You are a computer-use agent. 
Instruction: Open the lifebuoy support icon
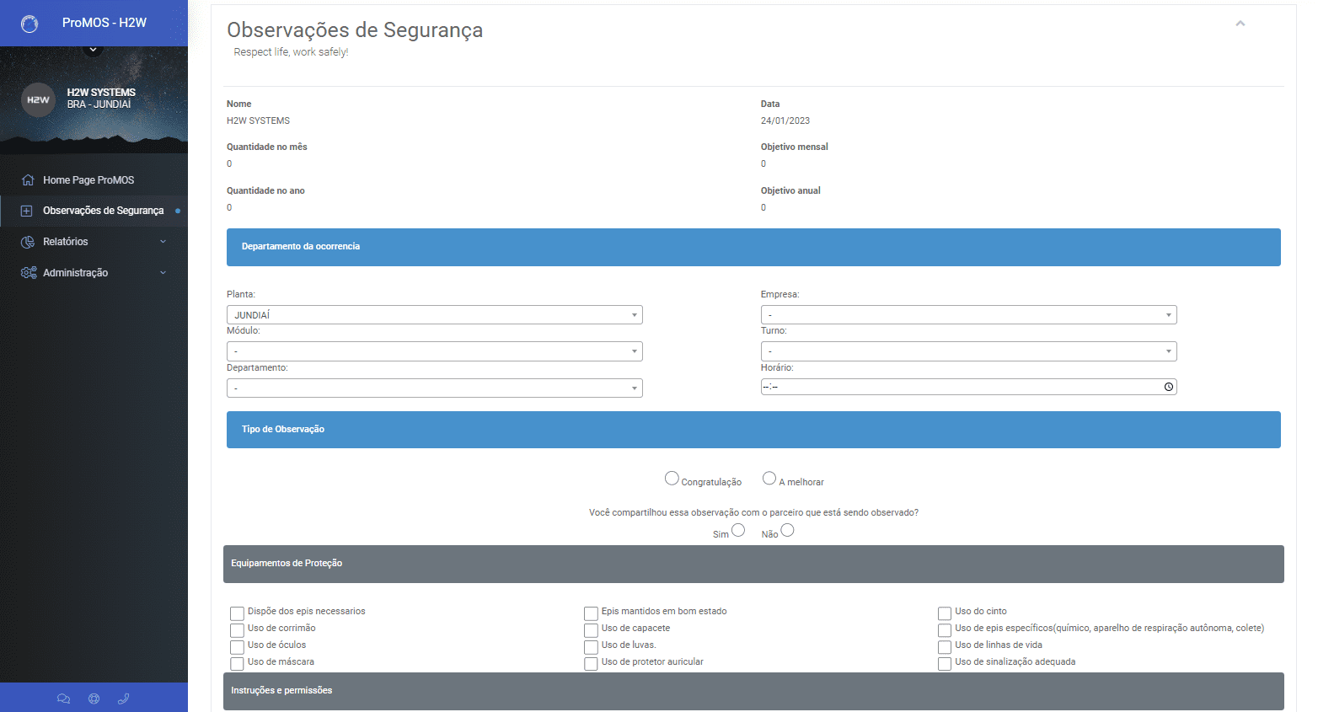(x=94, y=699)
